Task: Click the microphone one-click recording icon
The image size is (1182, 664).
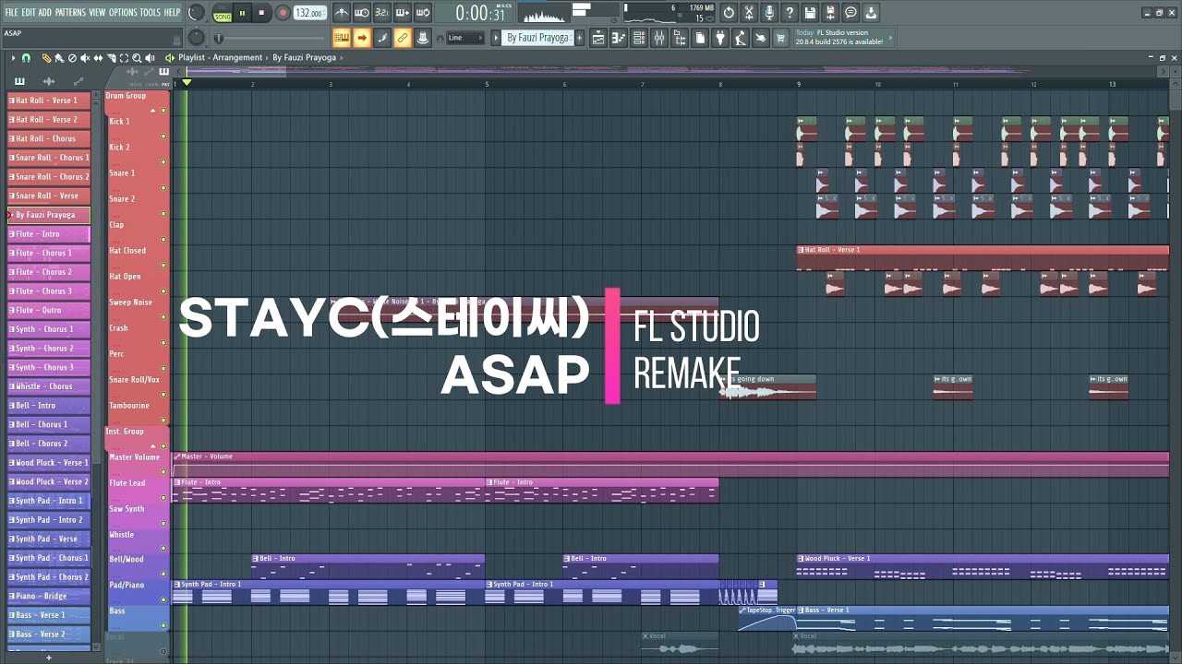Action: (769, 13)
